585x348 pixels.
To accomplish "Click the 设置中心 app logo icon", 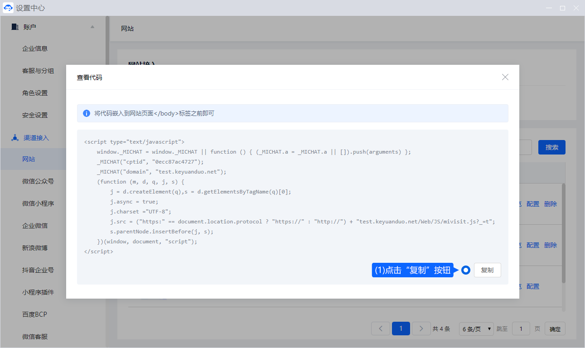I will click(8, 8).
